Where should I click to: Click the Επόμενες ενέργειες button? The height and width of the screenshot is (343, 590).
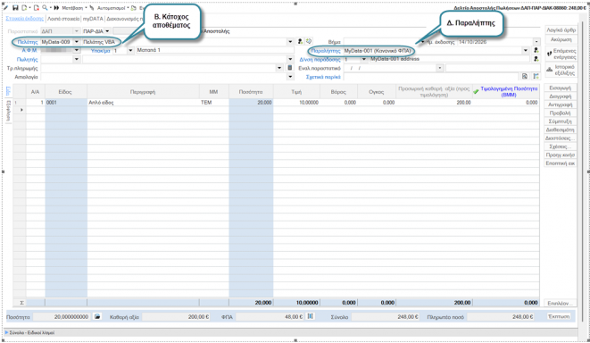coord(561,54)
